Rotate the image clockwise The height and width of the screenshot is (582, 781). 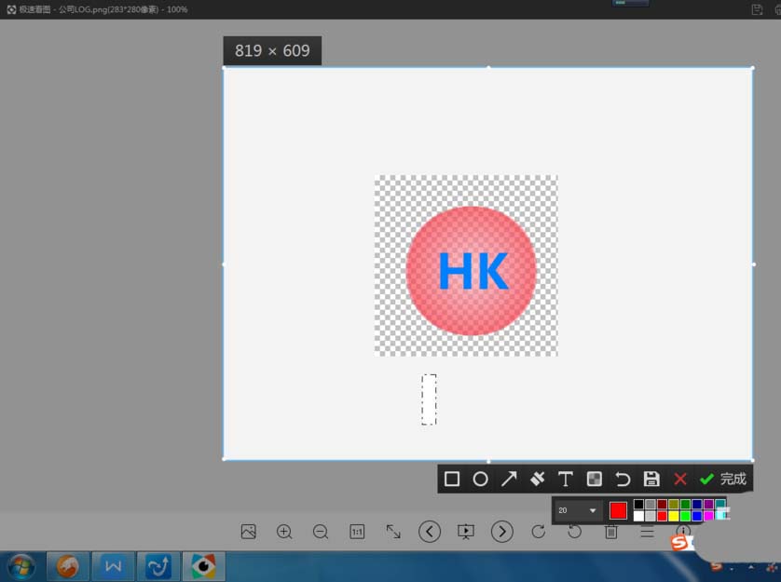539,532
